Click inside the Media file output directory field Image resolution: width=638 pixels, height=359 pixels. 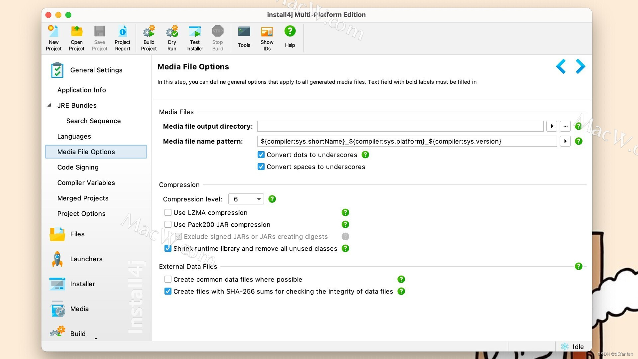399,126
